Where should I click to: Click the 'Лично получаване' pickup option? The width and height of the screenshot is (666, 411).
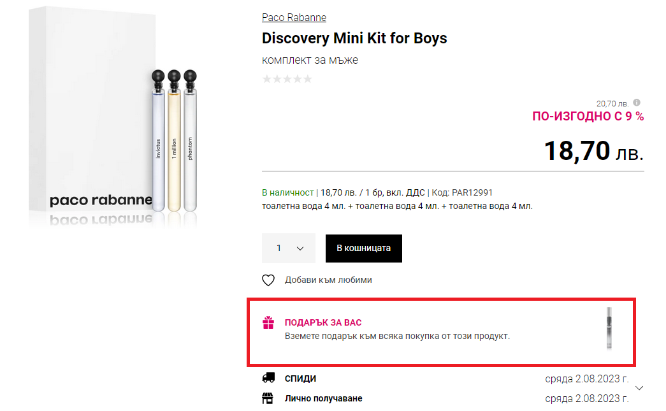tap(323, 399)
